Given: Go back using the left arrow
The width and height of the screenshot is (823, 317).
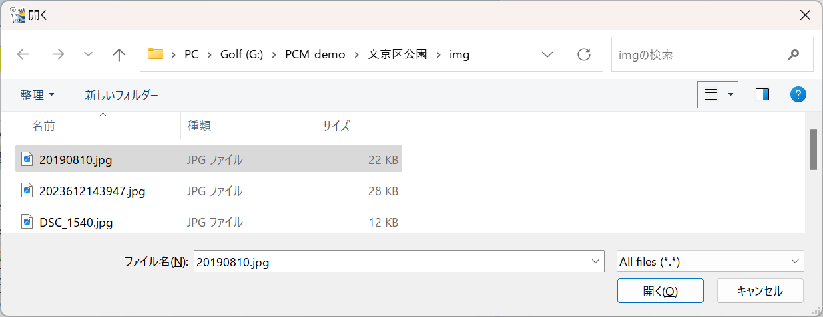Looking at the screenshot, I should tap(23, 54).
